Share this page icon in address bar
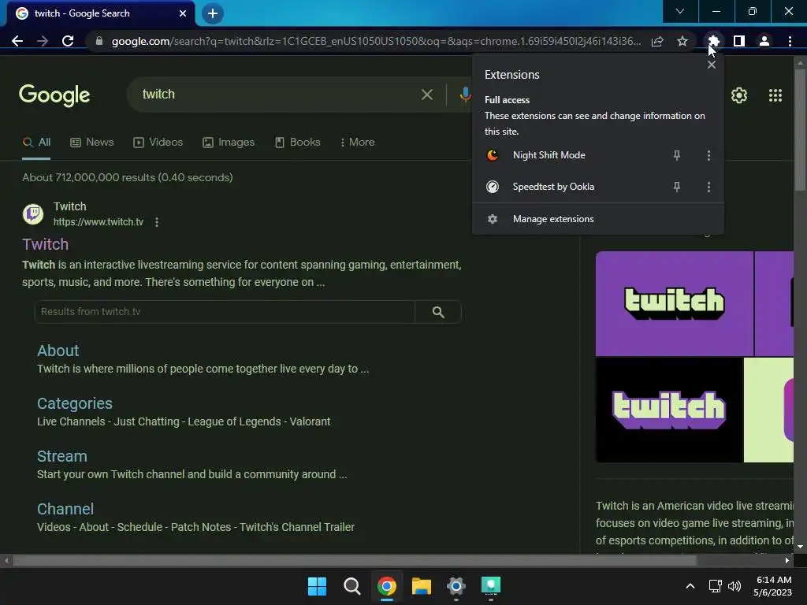Viewport: 807px width, 605px height. point(657,41)
